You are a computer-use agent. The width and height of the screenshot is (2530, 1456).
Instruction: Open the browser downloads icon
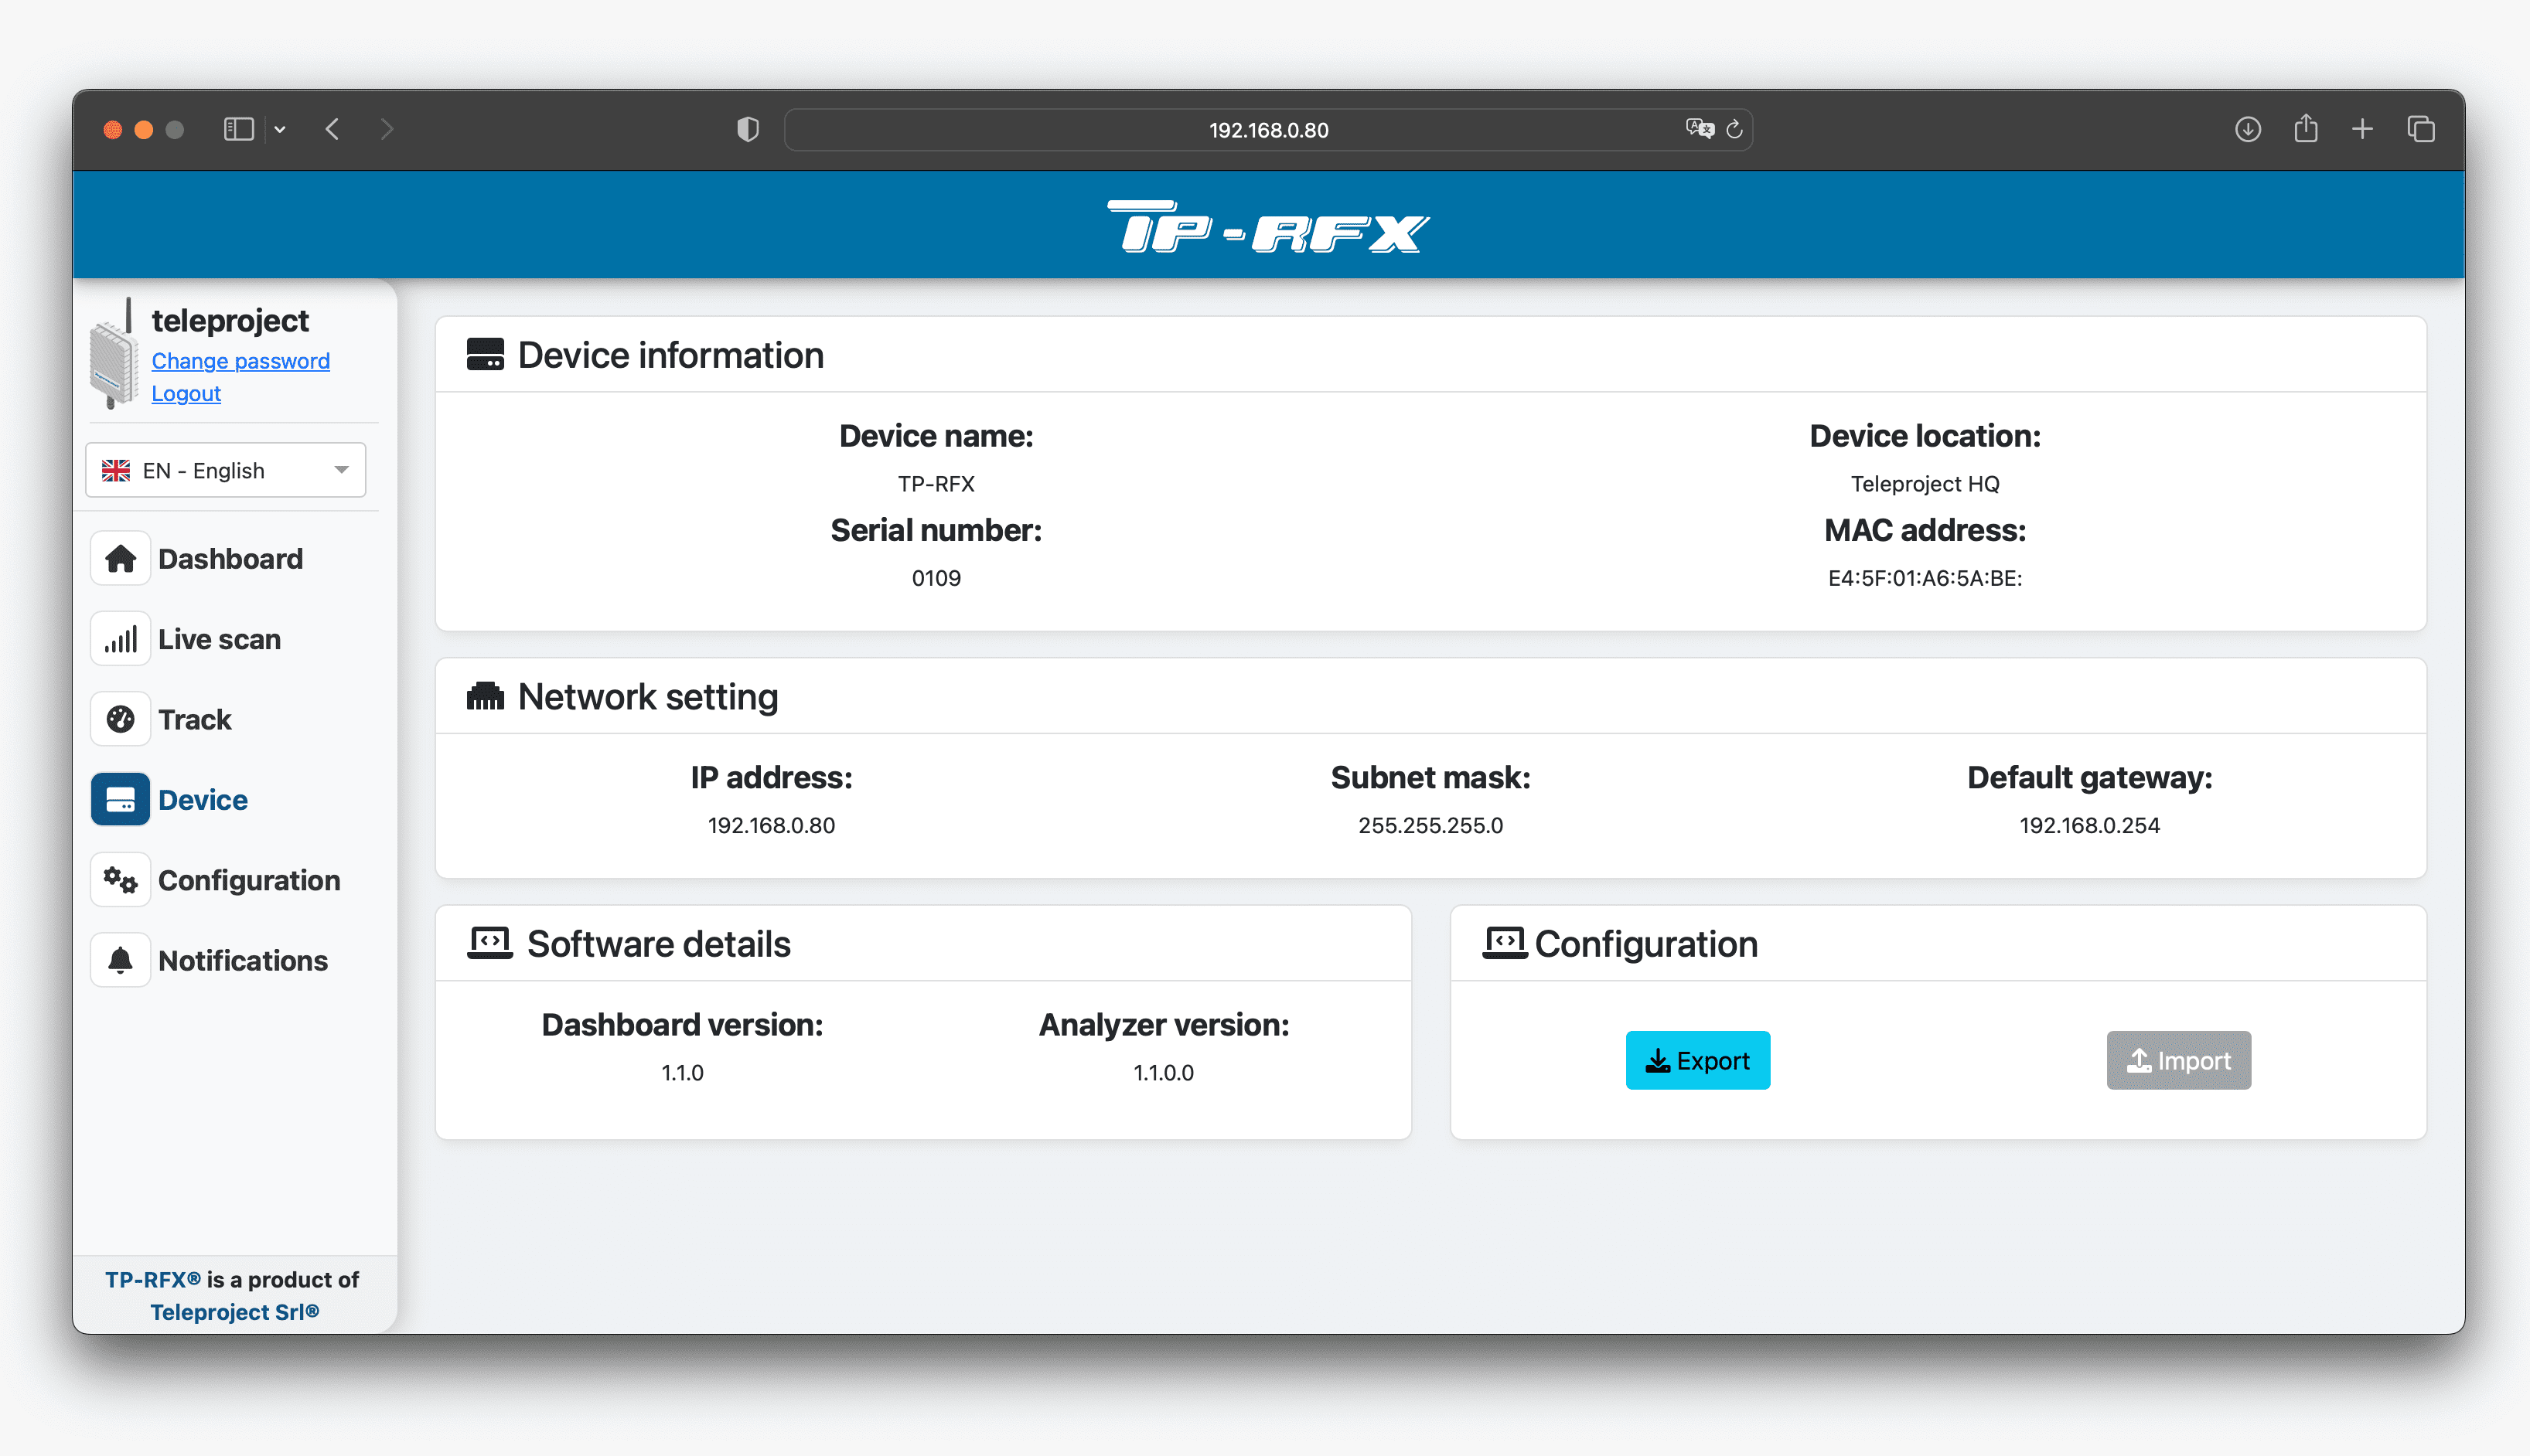tap(2248, 129)
